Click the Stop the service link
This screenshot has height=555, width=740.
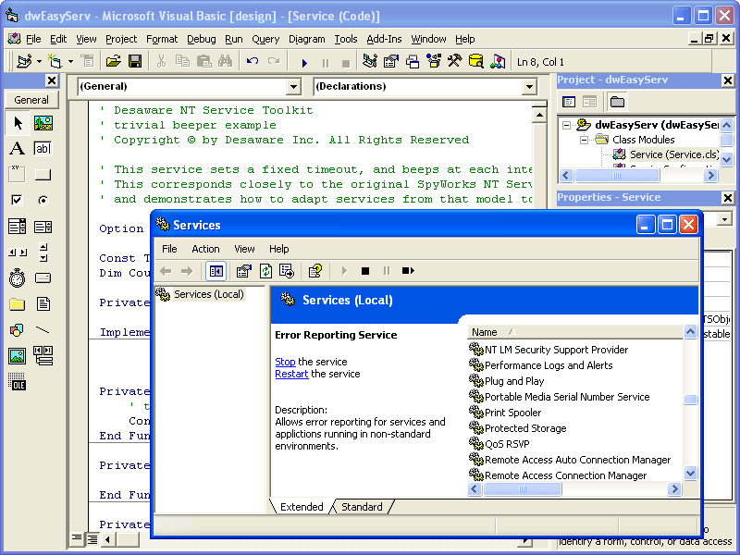pos(285,362)
